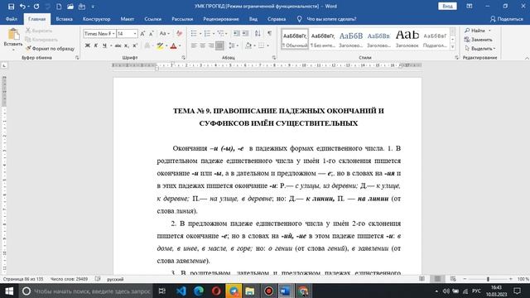Click the Вход sign-in button
Viewport: 530px width, 298px height.
(x=447, y=7)
